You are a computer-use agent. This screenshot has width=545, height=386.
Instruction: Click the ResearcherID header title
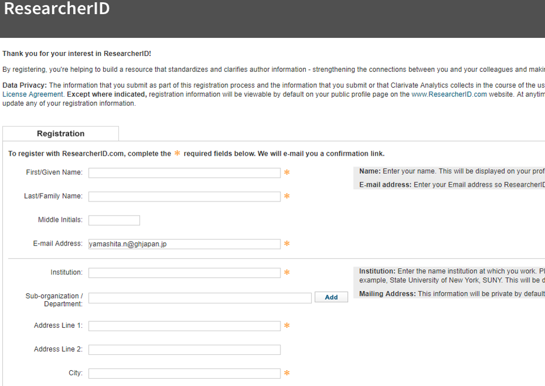(57, 8)
